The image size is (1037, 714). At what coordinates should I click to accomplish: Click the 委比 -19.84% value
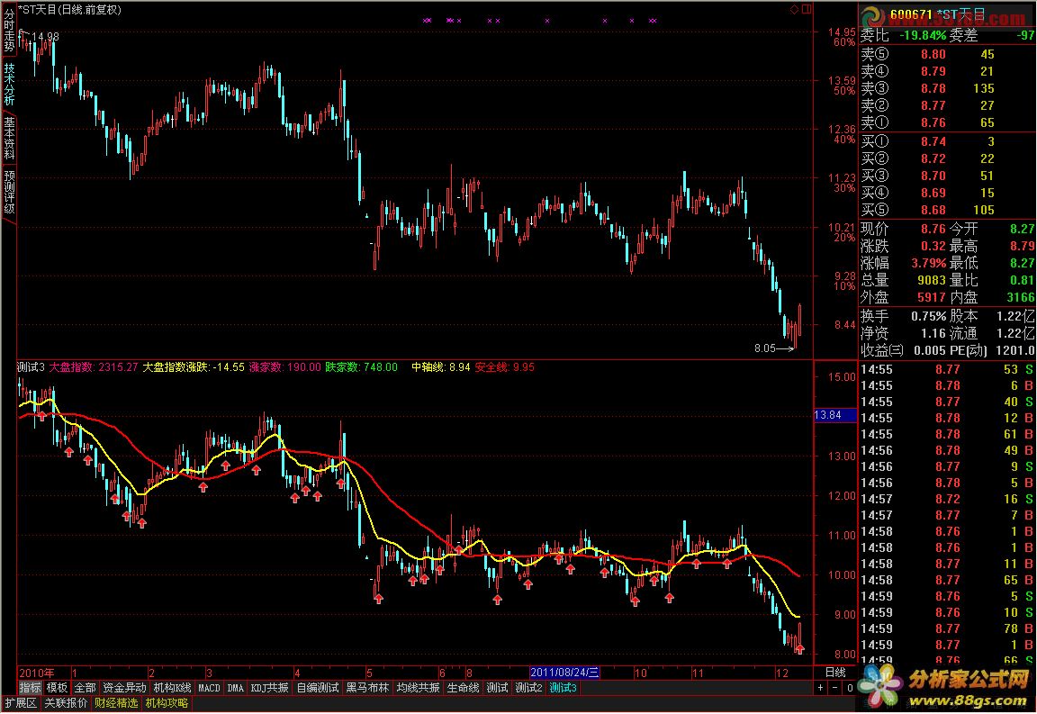coord(924,36)
